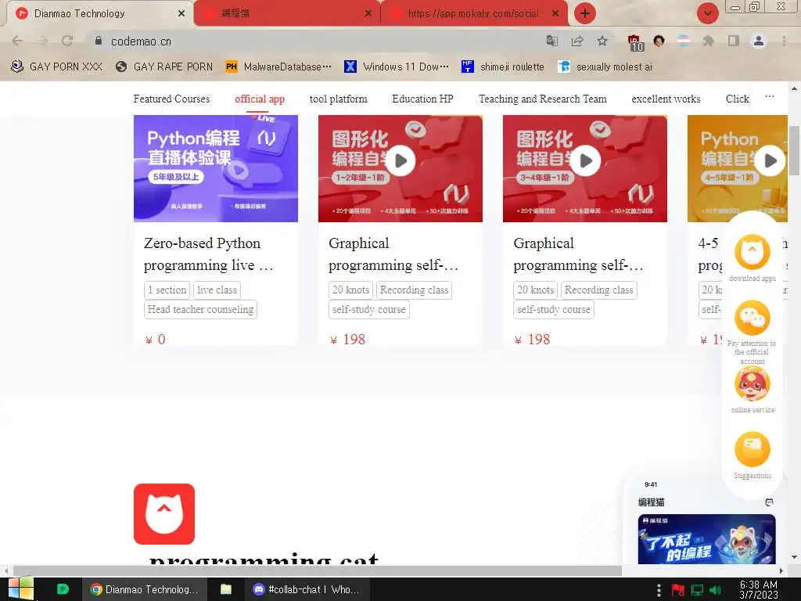The width and height of the screenshot is (801, 601).
Task: Open the Chrome profile avatar menu
Action: click(759, 41)
